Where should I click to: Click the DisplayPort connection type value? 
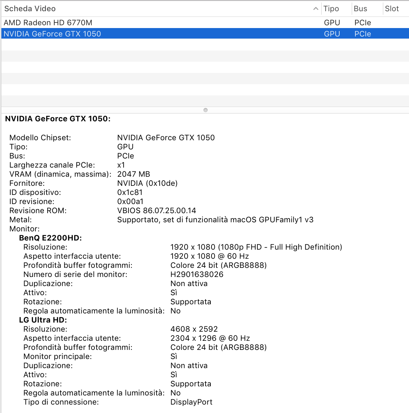(x=192, y=402)
